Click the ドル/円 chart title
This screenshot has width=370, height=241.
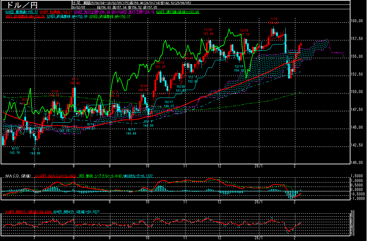21,5
